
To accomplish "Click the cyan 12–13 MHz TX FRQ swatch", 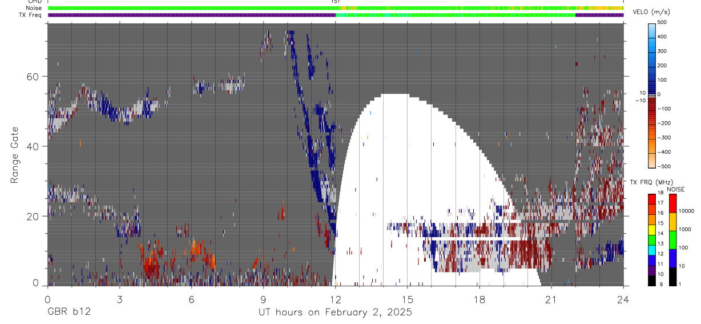I will [652, 250].
